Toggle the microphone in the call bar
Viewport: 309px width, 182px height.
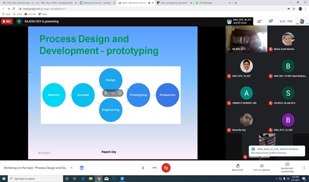click(143, 168)
